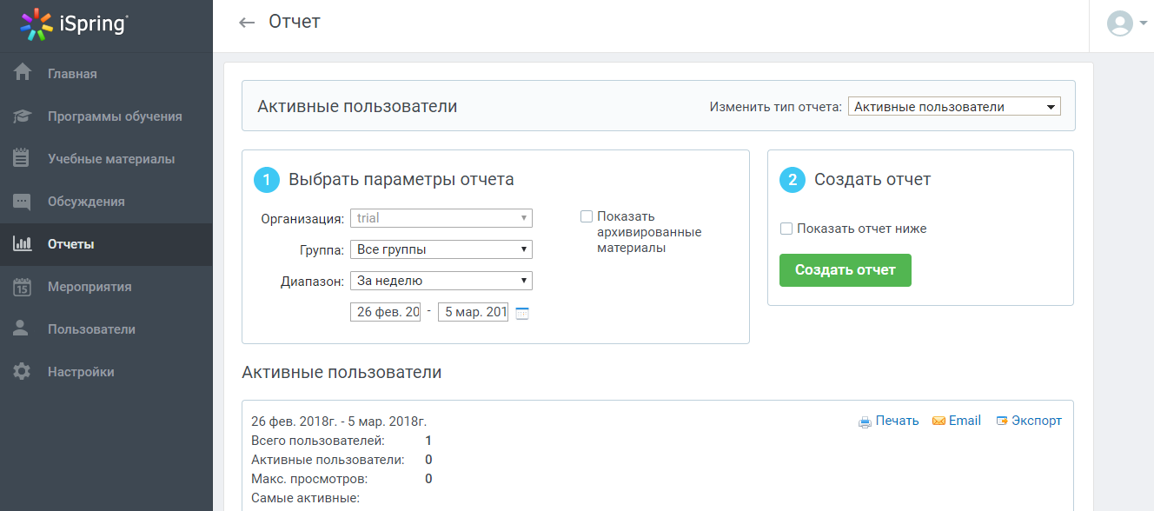
Task: Enable Показать архивированные материалы
Action: coord(587,216)
